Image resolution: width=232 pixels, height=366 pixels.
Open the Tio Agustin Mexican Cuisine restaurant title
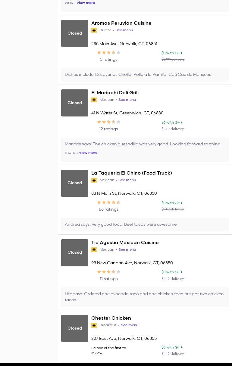[x=125, y=243]
